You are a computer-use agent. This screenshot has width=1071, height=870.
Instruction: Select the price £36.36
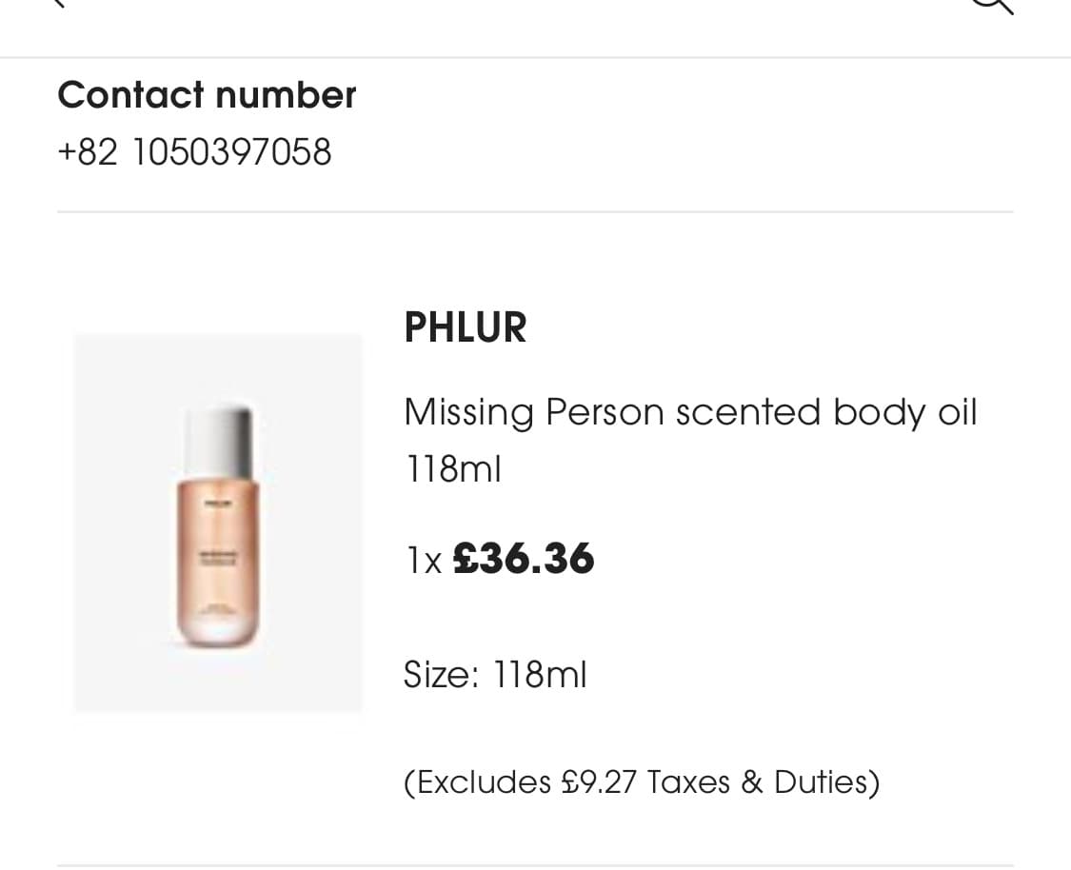(523, 559)
